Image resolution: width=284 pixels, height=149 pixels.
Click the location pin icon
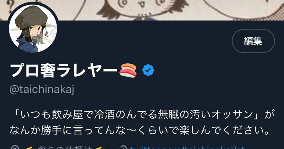pos(14,147)
